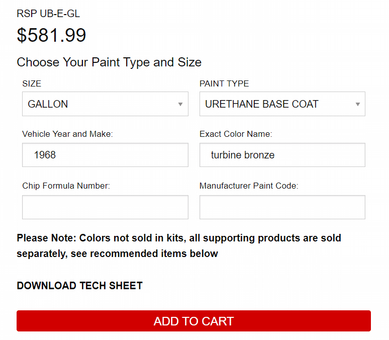The image size is (389, 340).
Task: Click the Exact Color Name label
Action: pos(236,134)
